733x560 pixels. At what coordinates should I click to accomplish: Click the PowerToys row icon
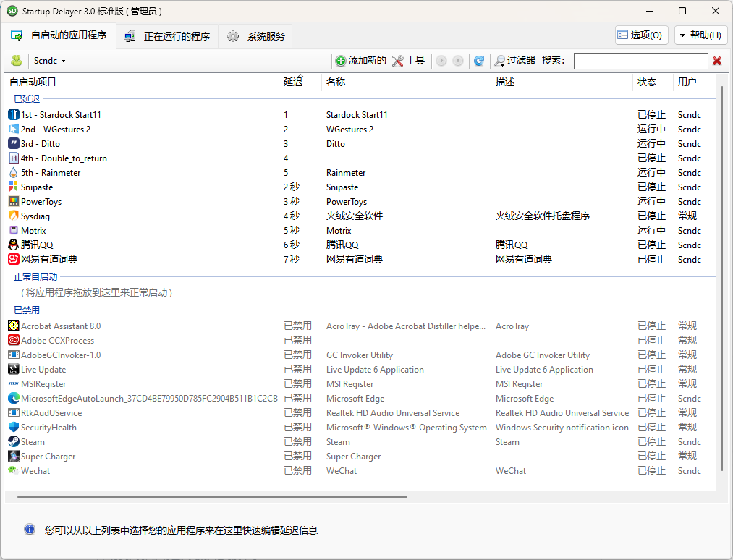(x=14, y=201)
